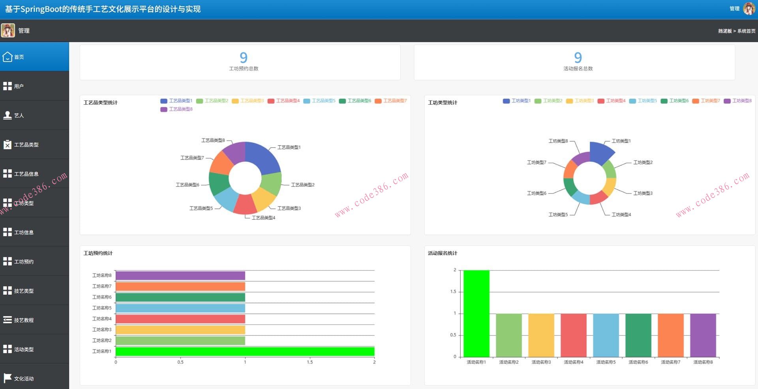Click the purple 活动名称8 column
758x389 pixels.
(703, 335)
